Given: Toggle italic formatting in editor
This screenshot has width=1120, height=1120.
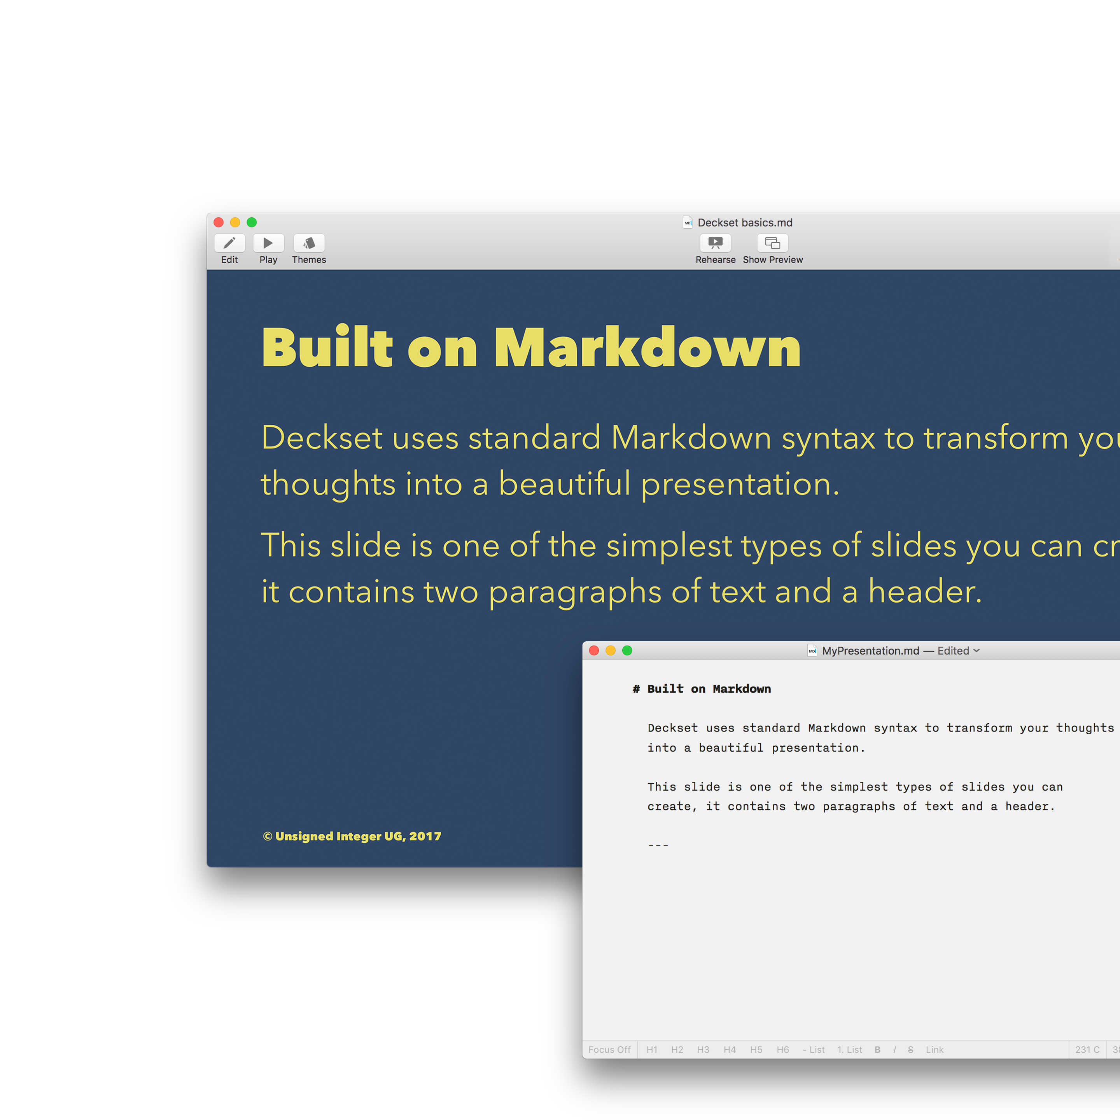Looking at the screenshot, I should [x=894, y=1050].
